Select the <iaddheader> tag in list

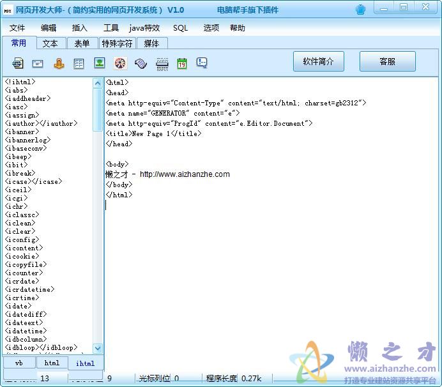27,98
